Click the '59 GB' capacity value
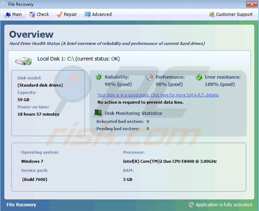Screen dimensions: 259x211 23,100
